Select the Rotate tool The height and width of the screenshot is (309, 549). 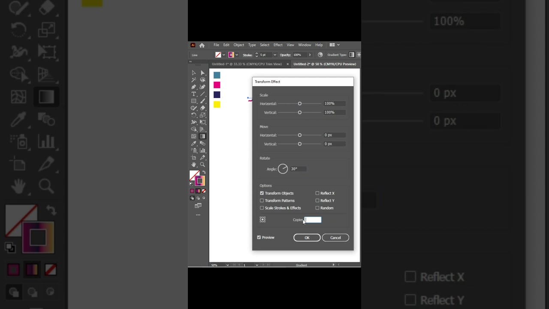point(194,115)
